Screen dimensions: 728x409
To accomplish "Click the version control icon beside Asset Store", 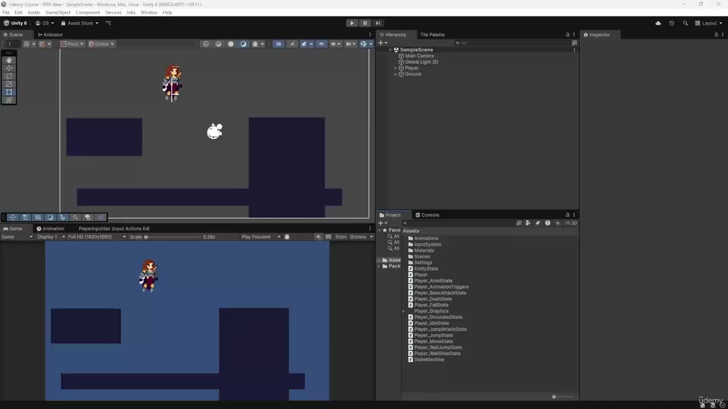I will click(109, 23).
